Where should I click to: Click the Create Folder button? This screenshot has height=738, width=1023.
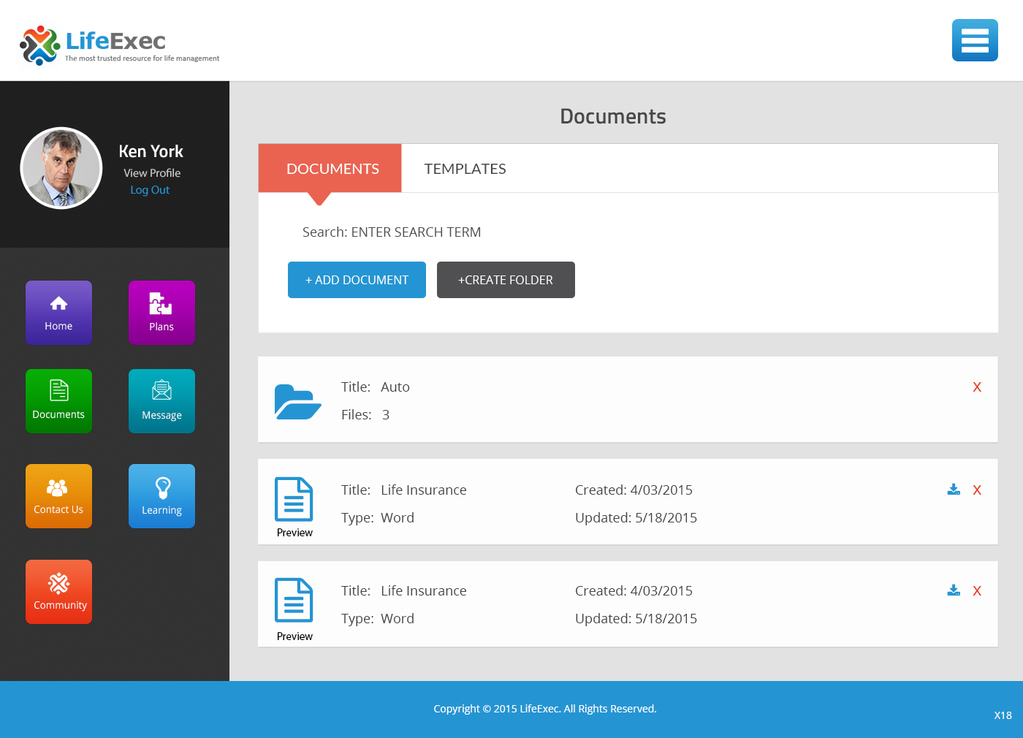point(506,280)
